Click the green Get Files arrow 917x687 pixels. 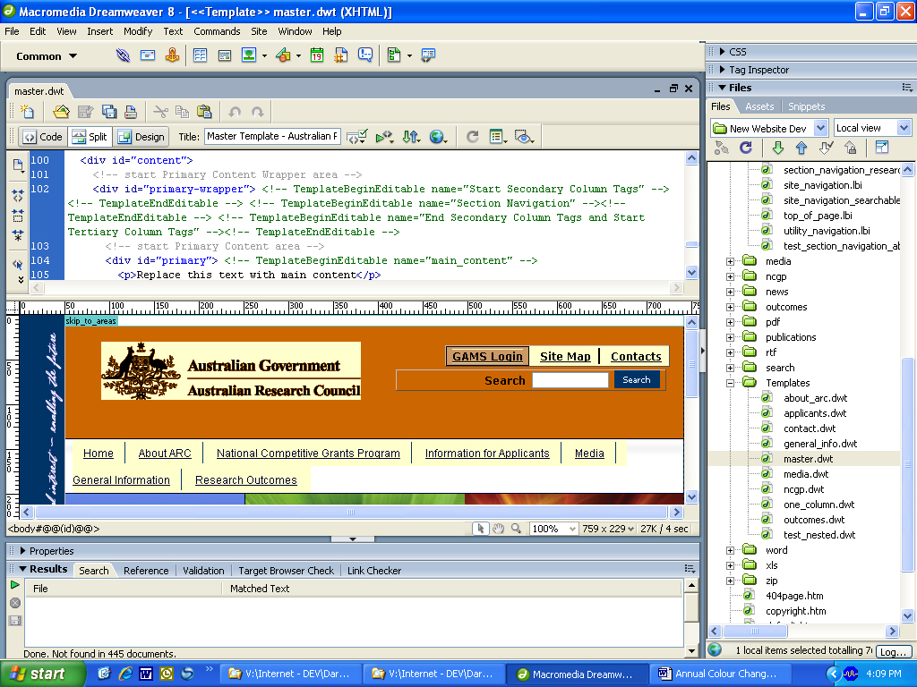[777, 148]
